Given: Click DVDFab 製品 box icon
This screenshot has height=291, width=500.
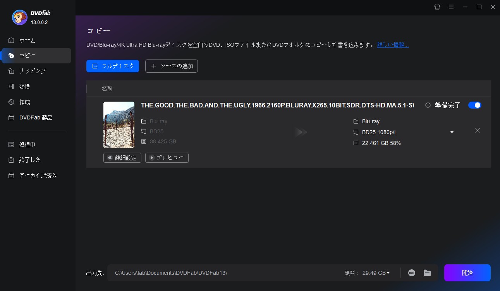Looking at the screenshot, I should 11,117.
